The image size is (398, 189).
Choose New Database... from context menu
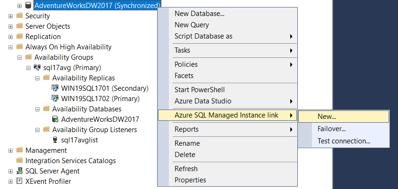point(227,14)
